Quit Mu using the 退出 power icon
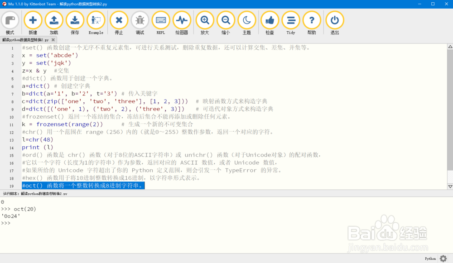The height and width of the screenshot is (263, 453). pos(334,20)
